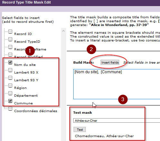Select the Commune tree label
Image resolution: width=160 pixels, height=141 pixels.
click(x=23, y=103)
